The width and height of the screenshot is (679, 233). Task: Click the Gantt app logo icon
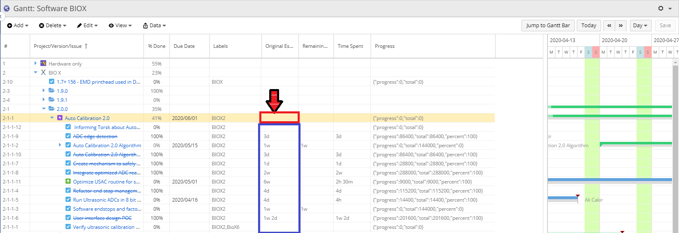point(7,8)
